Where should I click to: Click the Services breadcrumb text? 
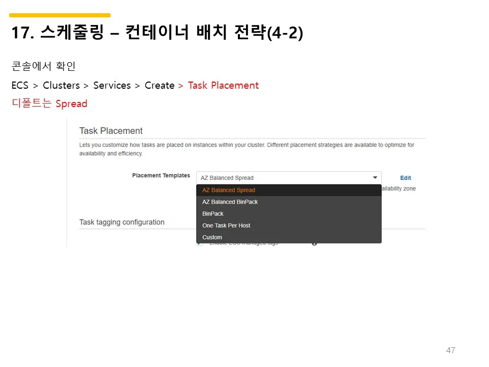tap(112, 85)
